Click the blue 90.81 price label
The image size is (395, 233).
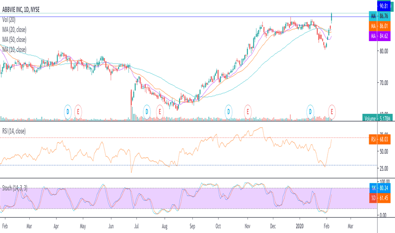click(384, 6)
